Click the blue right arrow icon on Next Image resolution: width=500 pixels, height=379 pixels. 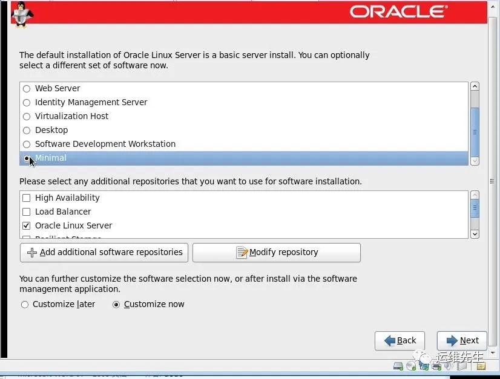(452, 341)
